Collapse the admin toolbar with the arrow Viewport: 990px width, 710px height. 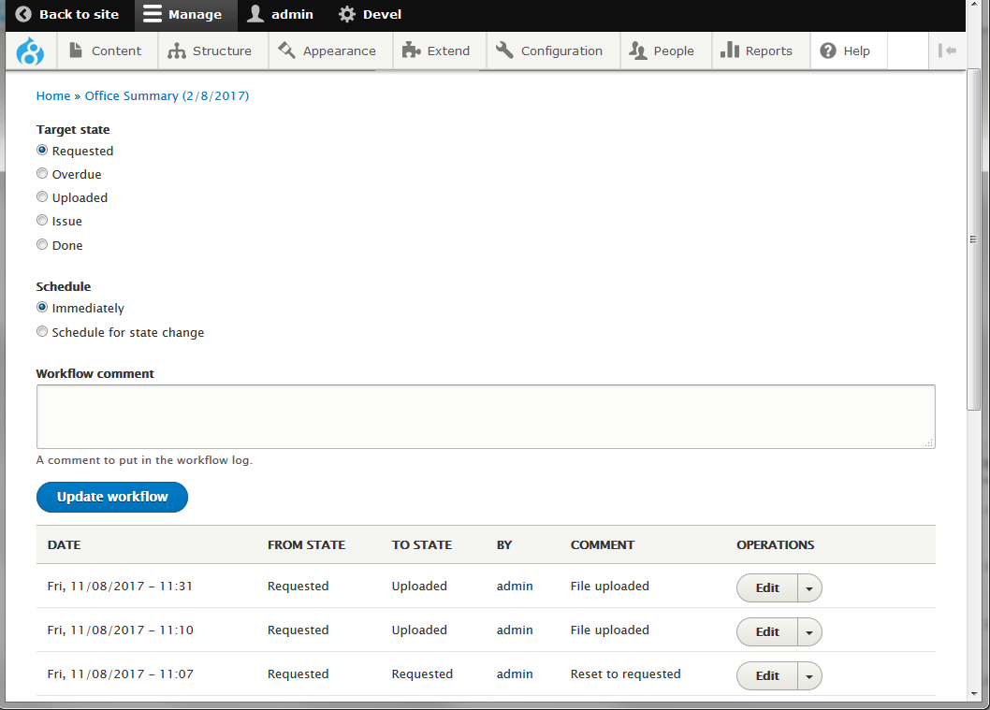coord(948,51)
